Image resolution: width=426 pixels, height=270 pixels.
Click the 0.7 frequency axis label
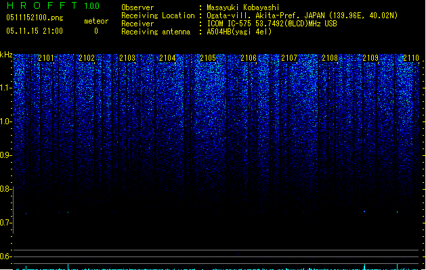coord(5,223)
